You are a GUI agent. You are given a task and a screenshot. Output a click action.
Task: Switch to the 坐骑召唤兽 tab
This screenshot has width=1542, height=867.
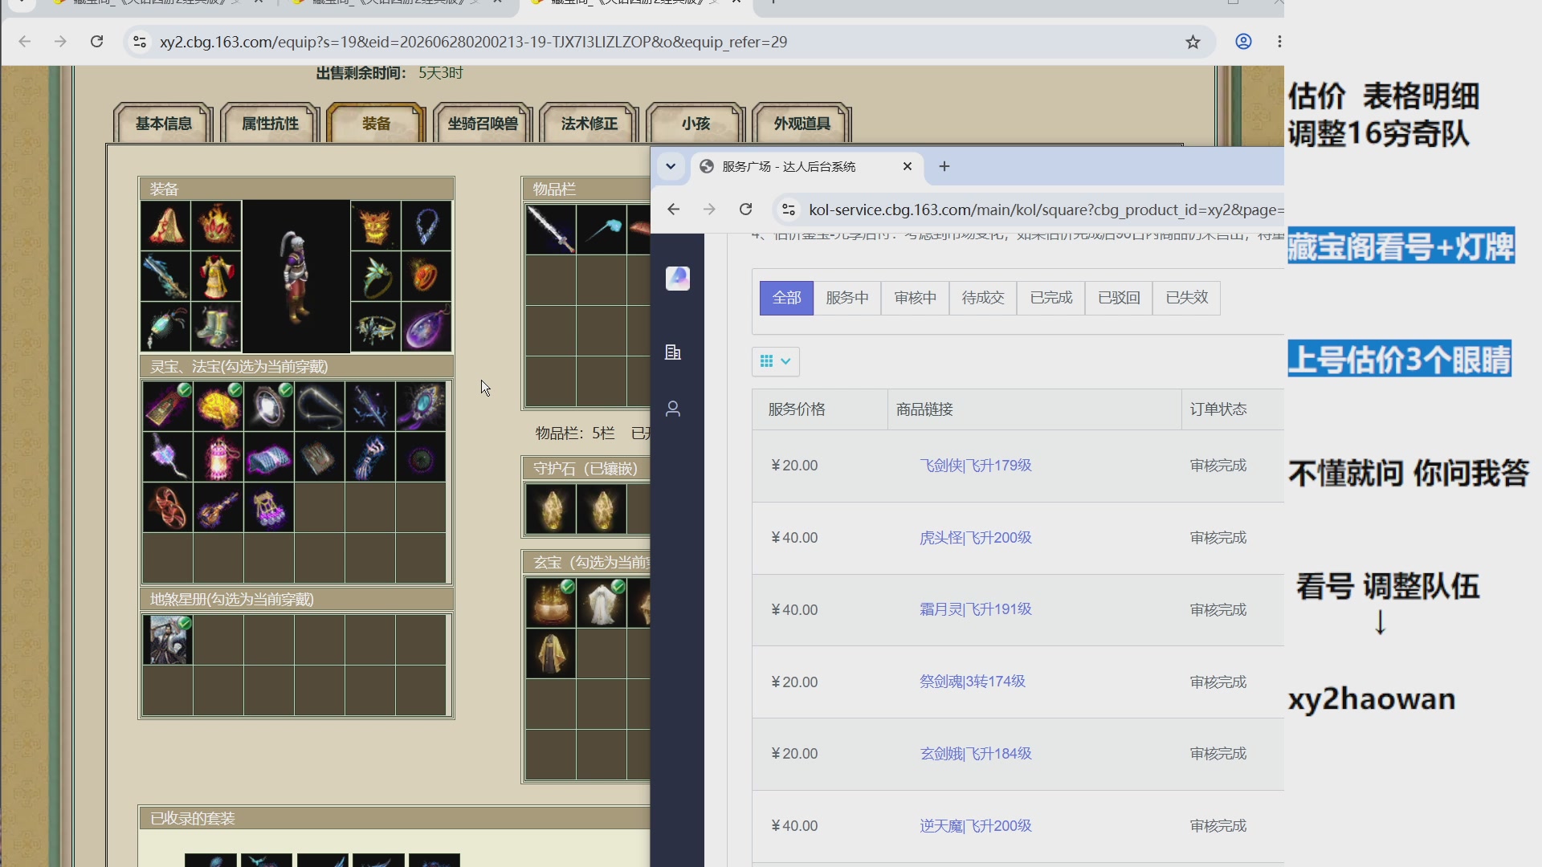(483, 124)
